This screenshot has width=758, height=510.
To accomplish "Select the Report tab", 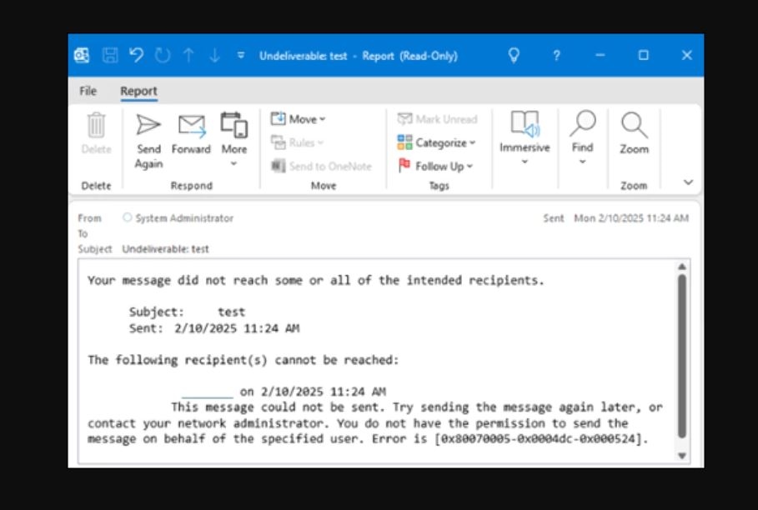I will click(139, 90).
